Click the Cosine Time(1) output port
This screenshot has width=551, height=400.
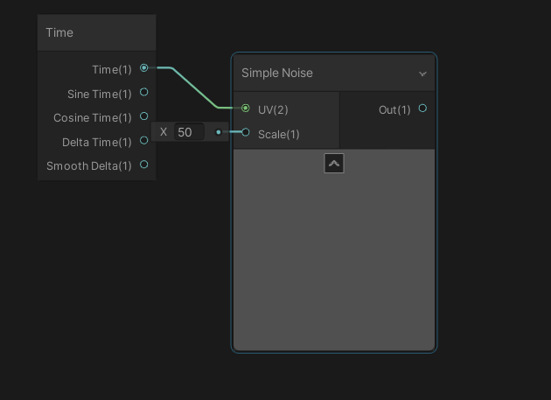144,116
